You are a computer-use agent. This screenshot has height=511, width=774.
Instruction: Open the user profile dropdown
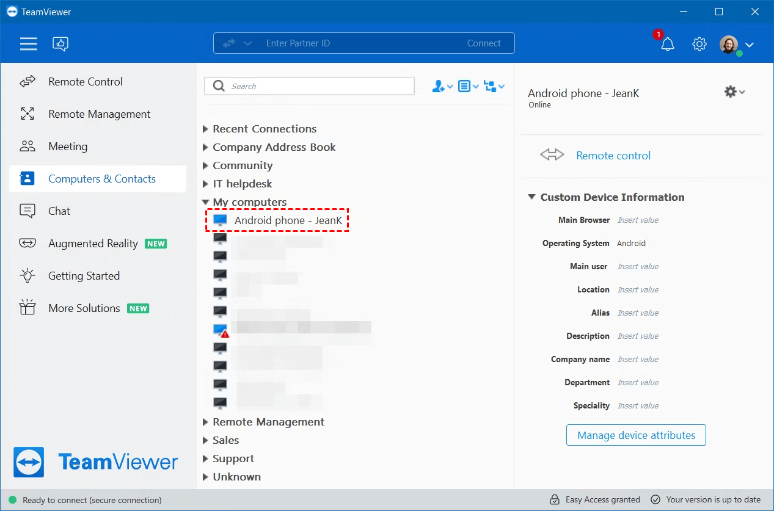click(x=737, y=45)
